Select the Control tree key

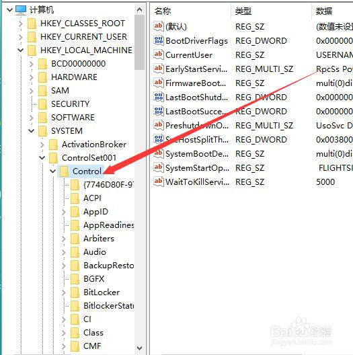[x=87, y=171]
